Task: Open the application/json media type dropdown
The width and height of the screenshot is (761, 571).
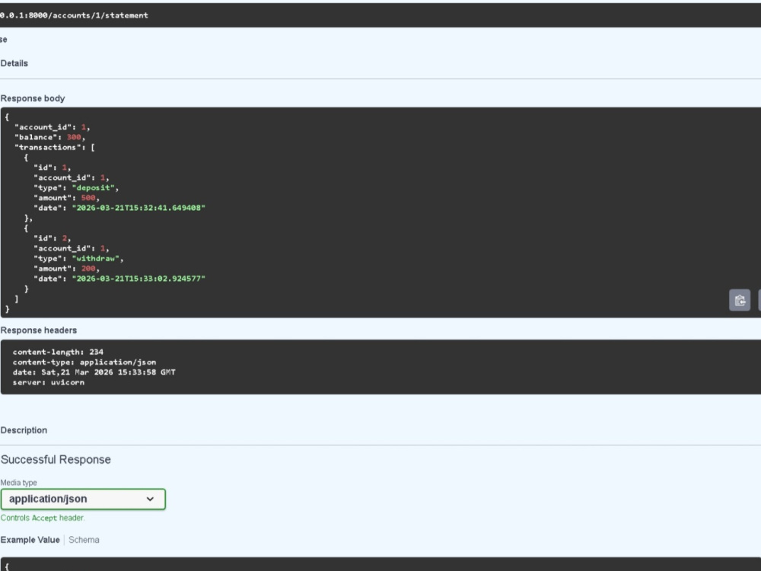Action: (x=83, y=499)
